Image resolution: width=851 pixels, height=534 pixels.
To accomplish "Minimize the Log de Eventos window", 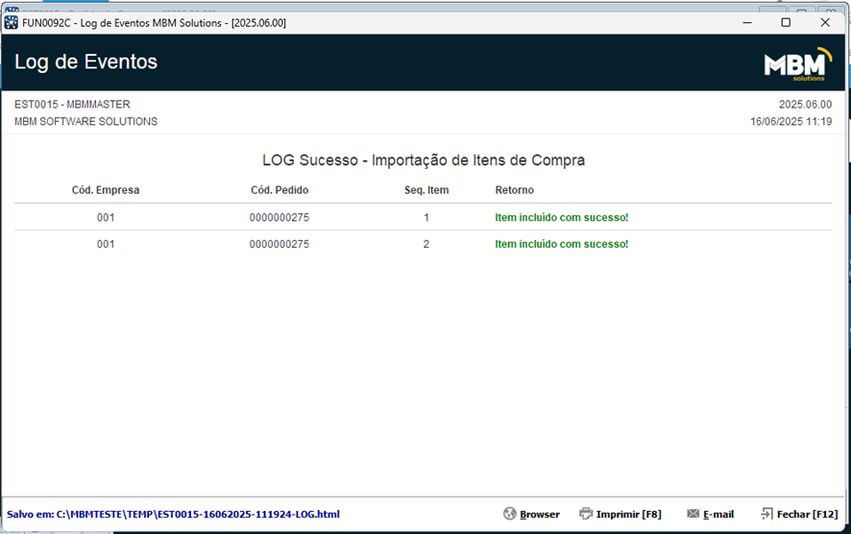I will [746, 22].
